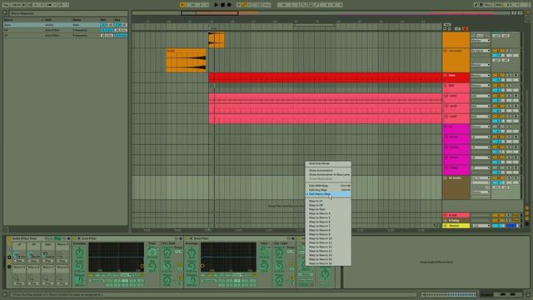Stop playback with the Stop button
Viewport: 533px width, 300px height.
tap(222, 5)
